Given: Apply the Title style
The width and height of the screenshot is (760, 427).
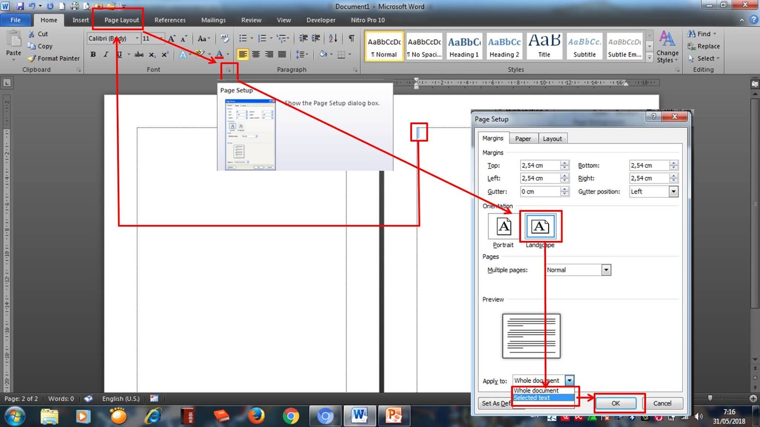Looking at the screenshot, I should [544, 46].
